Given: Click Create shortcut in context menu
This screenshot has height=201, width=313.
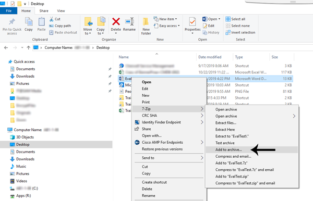Looking at the screenshot, I should [168, 182].
